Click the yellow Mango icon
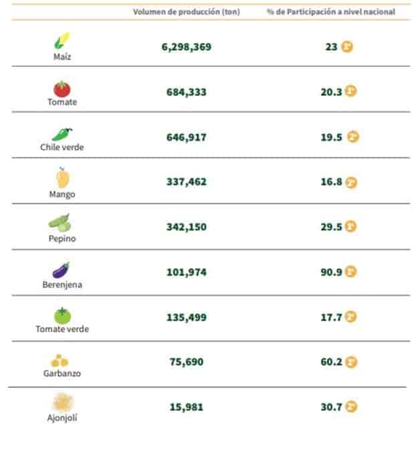Image resolution: width=420 pixels, height=449 pixels. [62, 178]
